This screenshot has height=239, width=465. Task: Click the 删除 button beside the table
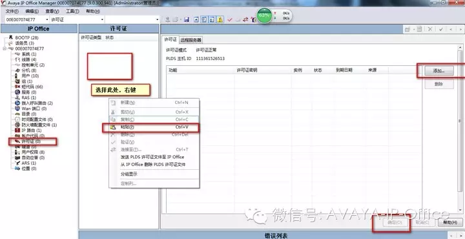click(439, 84)
